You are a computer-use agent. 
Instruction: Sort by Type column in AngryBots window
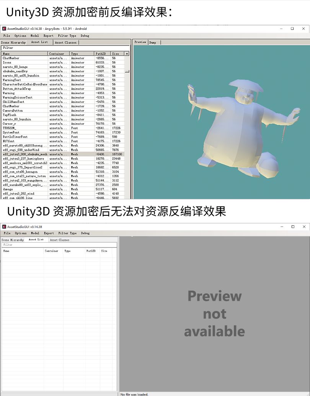[x=82, y=54]
